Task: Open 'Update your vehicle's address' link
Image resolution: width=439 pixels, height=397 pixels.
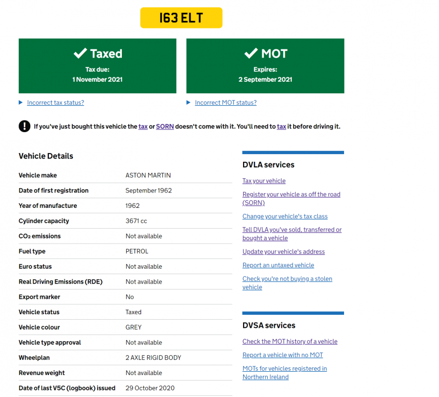Action: click(x=284, y=252)
